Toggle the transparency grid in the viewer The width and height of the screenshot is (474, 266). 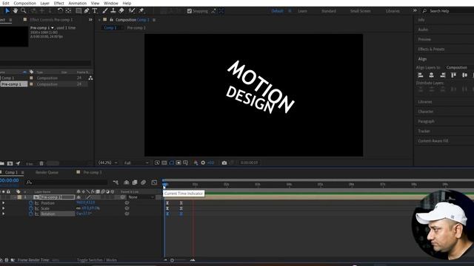164,163
